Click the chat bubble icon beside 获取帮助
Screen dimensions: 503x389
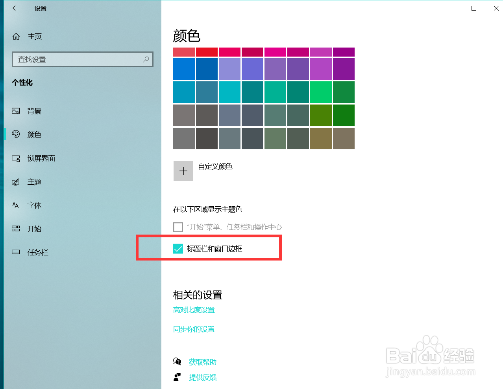pyautogui.click(x=177, y=361)
